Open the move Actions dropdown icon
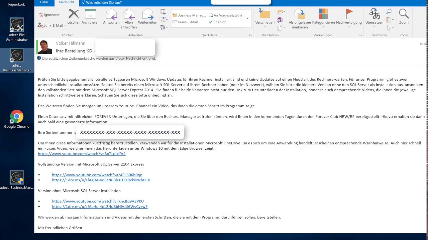 click(x=281, y=27)
